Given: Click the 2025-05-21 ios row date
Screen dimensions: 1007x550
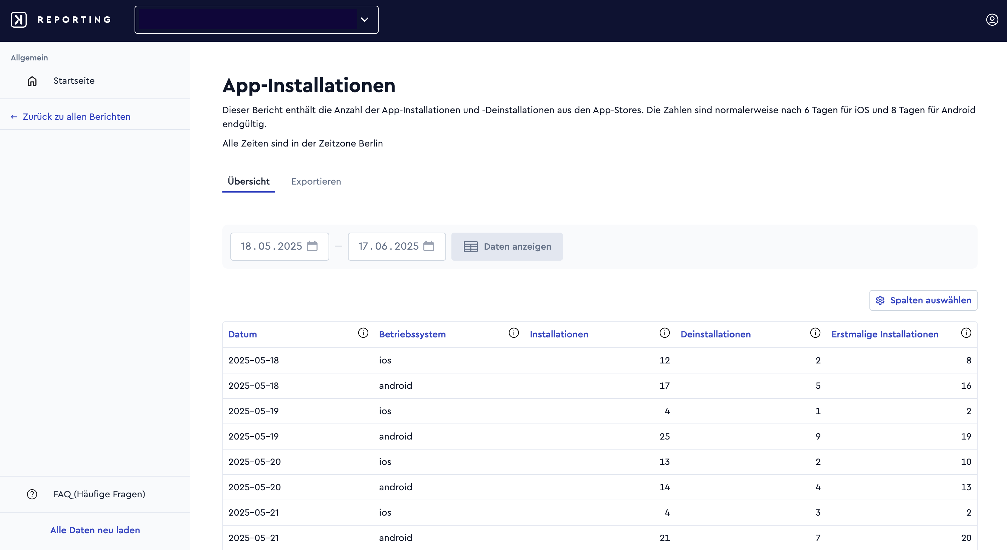Looking at the screenshot, I should pyautogui.click(x=254, y=513).
